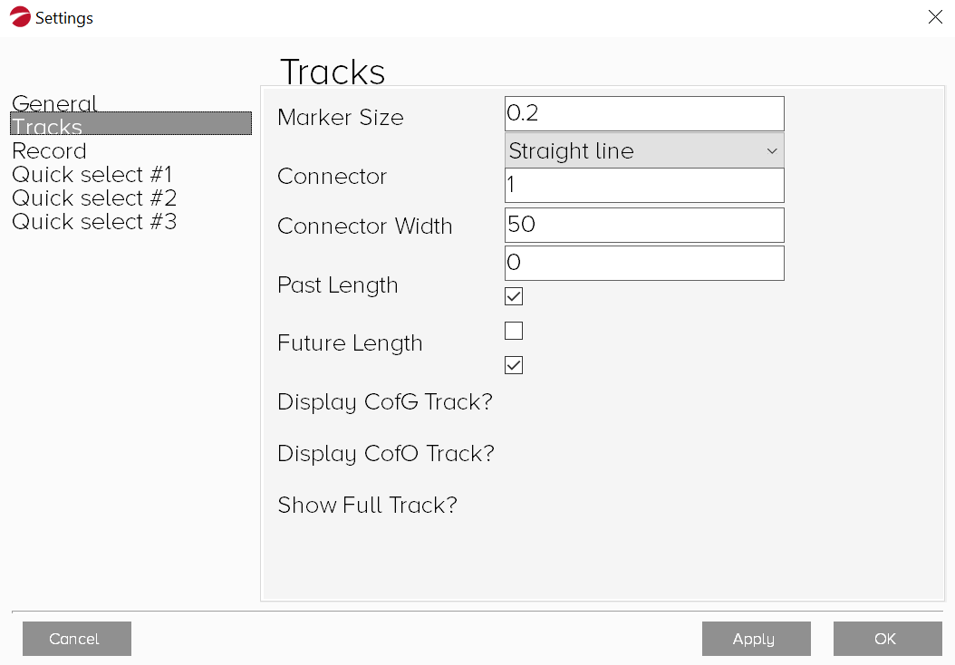Click the red Settings app logo icon
The width and height of the screenshot is (955, 665).
[x=20, y=17]
